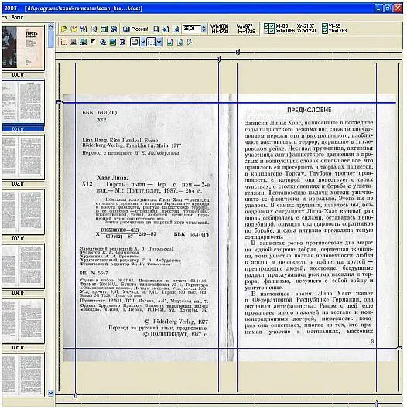Expand the dashed frame dropdown arrow
The image size is (407, 409).
(x=159, y=42)
